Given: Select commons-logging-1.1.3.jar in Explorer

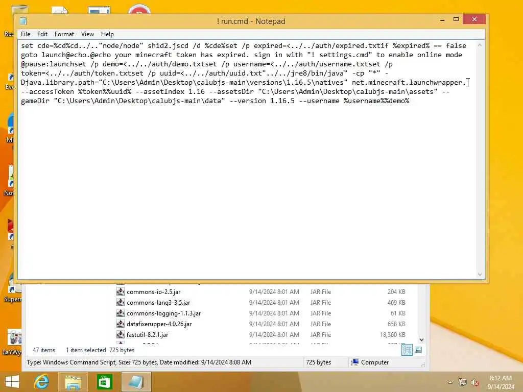Looking at the screenshot, I should tap(163, 313).
